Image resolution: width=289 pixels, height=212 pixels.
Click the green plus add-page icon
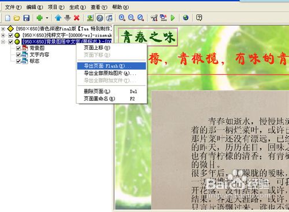coord(40,18)
